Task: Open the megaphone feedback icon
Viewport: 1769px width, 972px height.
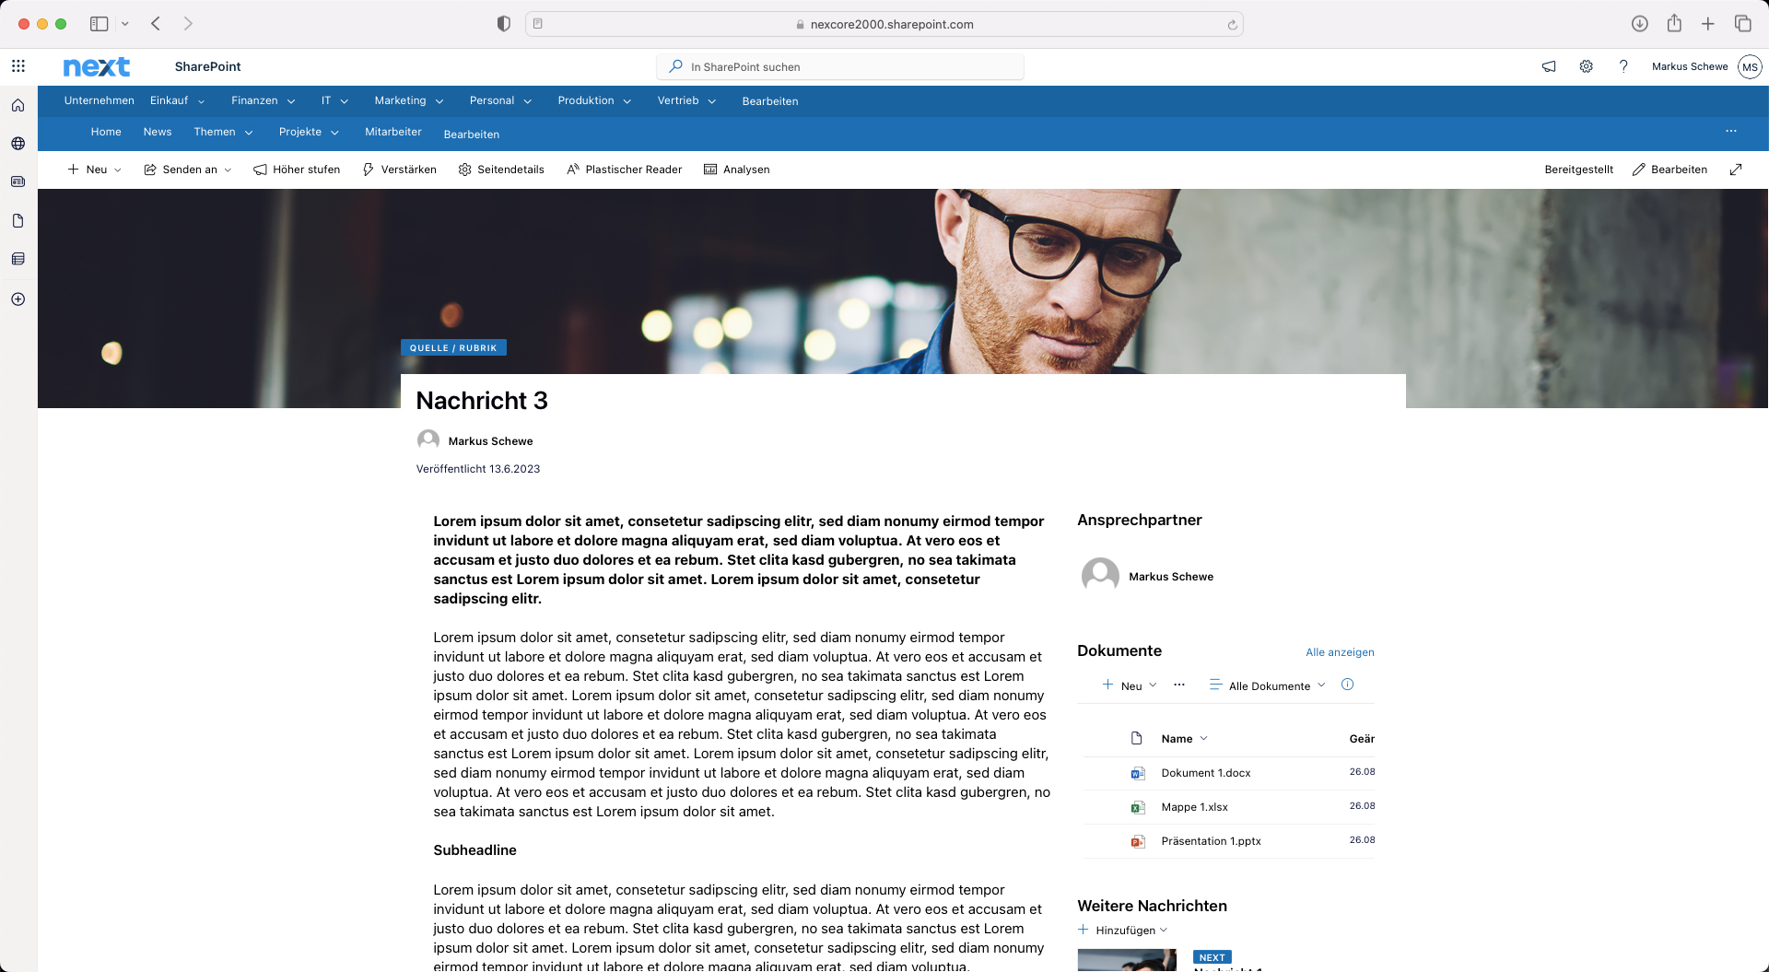Action: click(1549, 66)
